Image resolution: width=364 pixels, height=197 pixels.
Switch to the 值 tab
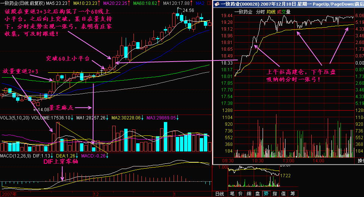(283, 194)
